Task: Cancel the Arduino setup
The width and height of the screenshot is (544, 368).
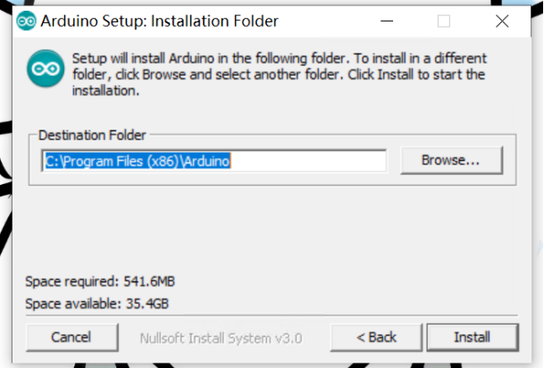Action: pyautogui.click(x=71, y=337)
